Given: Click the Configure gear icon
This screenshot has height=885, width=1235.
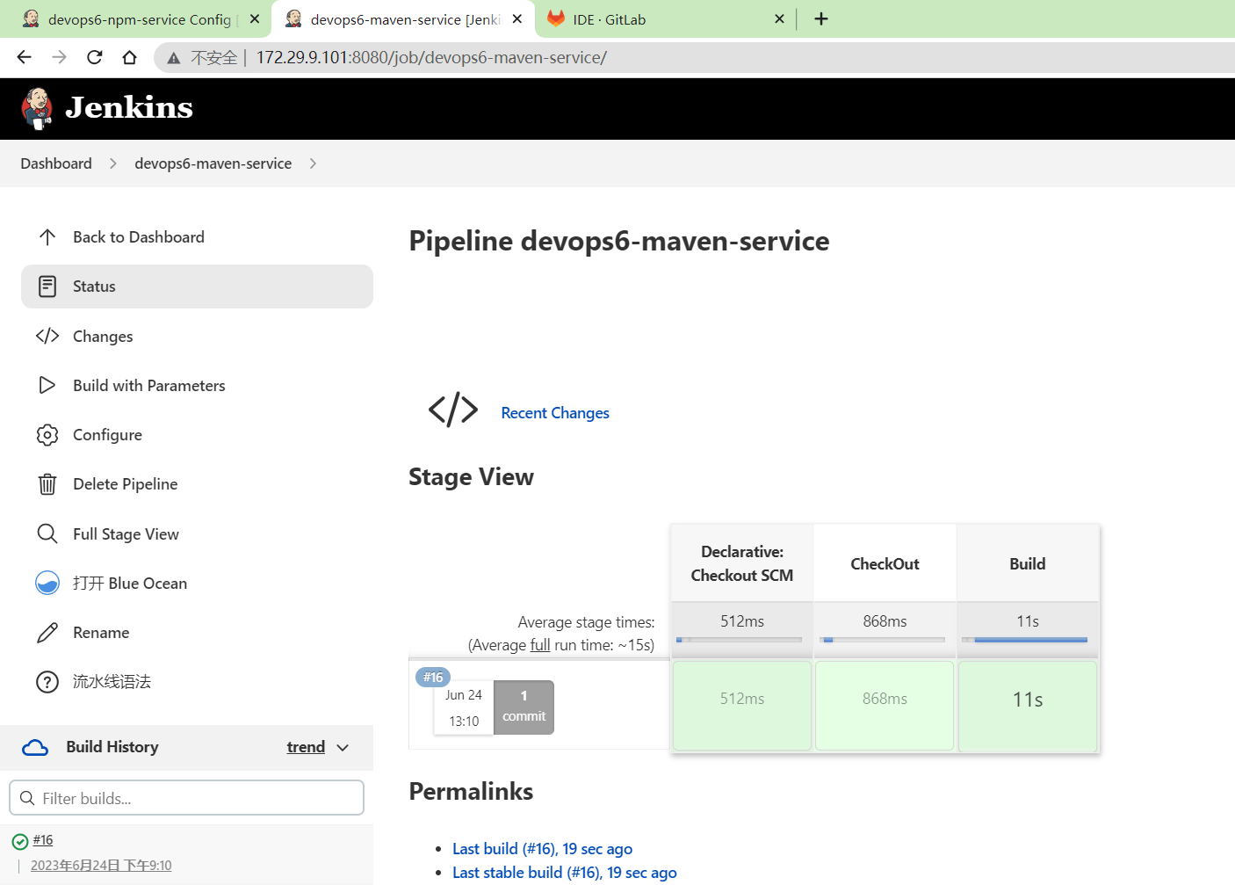Looking at the screenshot, I should coord(47,435).
